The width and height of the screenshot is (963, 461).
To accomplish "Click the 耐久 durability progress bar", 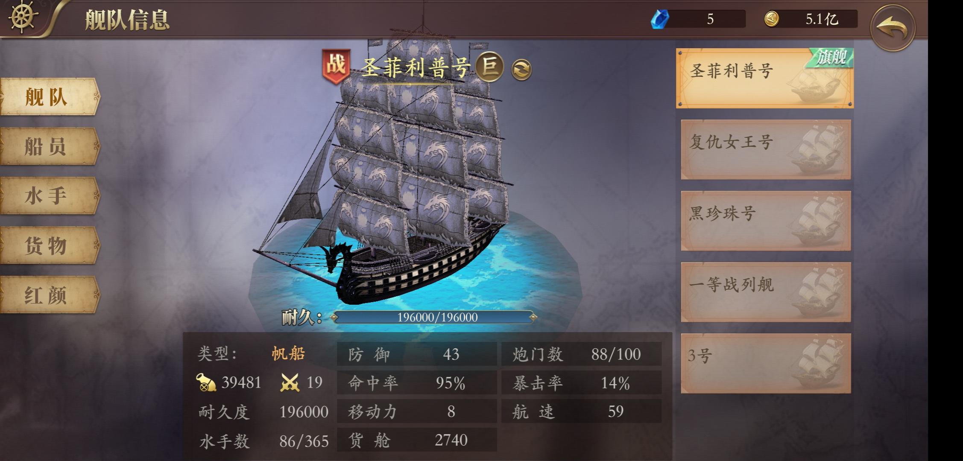I will pos(434,317).
